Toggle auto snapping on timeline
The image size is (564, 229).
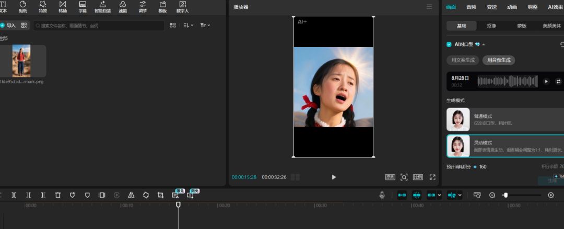(x=417, y=195)
